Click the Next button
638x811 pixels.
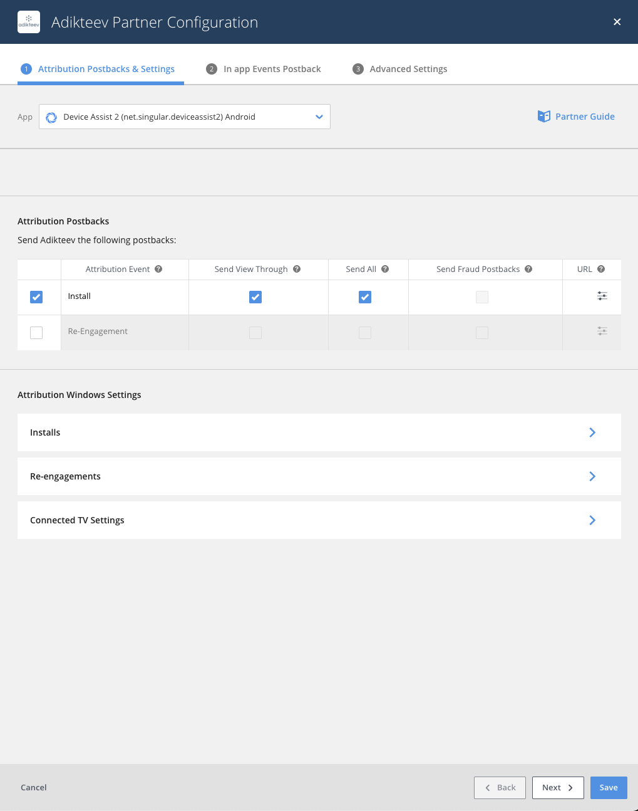pyautogui.click(x=557, y=788)
